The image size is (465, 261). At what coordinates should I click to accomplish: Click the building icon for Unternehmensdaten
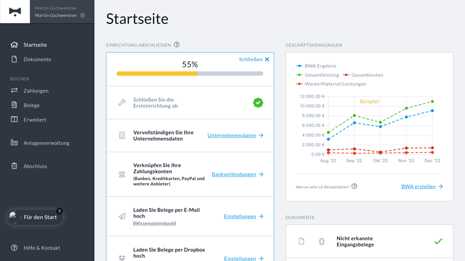pos(122,135)
